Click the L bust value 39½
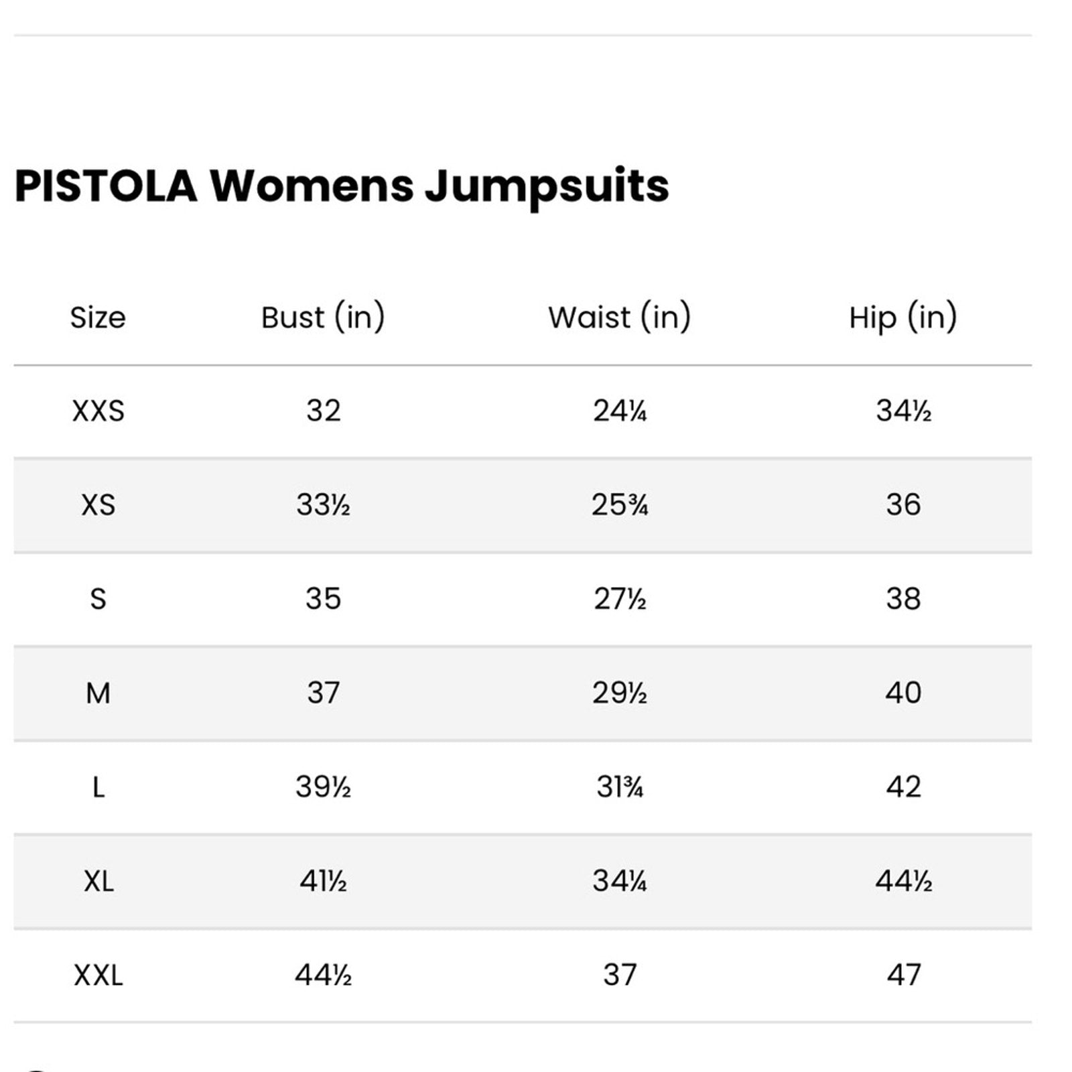The image size is (1072, 1072). [x=323, y=787]
